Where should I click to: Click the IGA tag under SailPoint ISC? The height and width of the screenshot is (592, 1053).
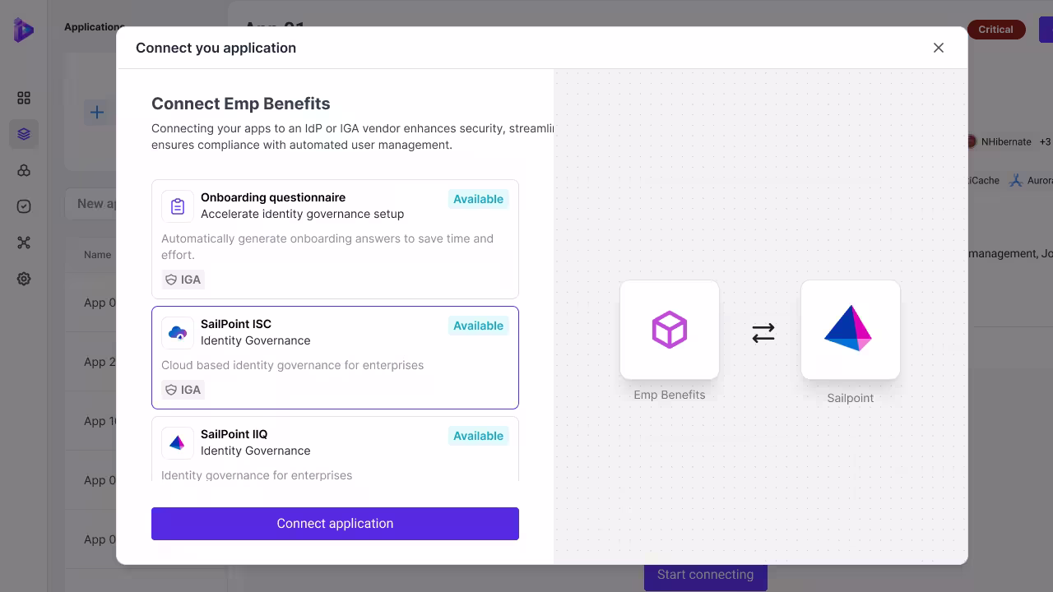[183, 390]
